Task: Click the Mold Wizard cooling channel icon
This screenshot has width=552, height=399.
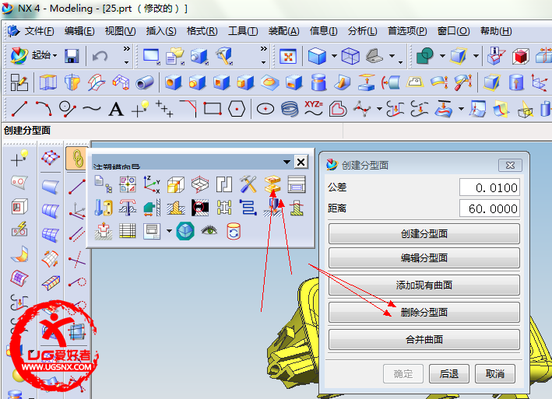Action: (x=248, y=208)
